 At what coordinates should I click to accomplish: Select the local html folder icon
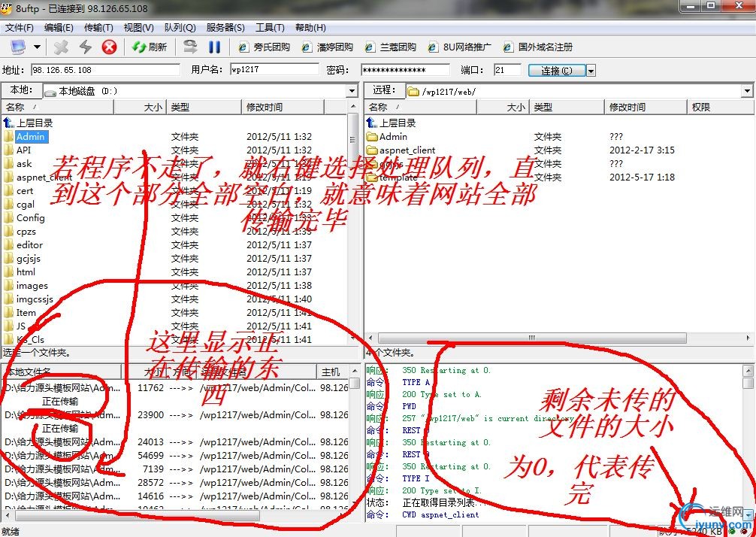(9, 272)
